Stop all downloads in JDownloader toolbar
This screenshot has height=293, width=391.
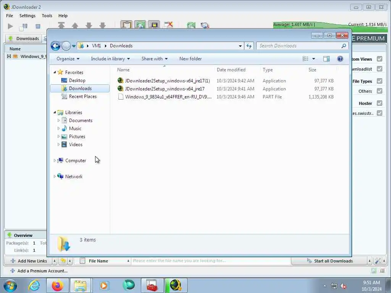pyautogui.click(x=38, y=26)
